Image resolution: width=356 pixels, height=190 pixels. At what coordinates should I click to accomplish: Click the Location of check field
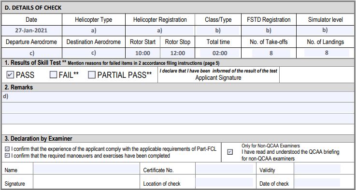224,182
